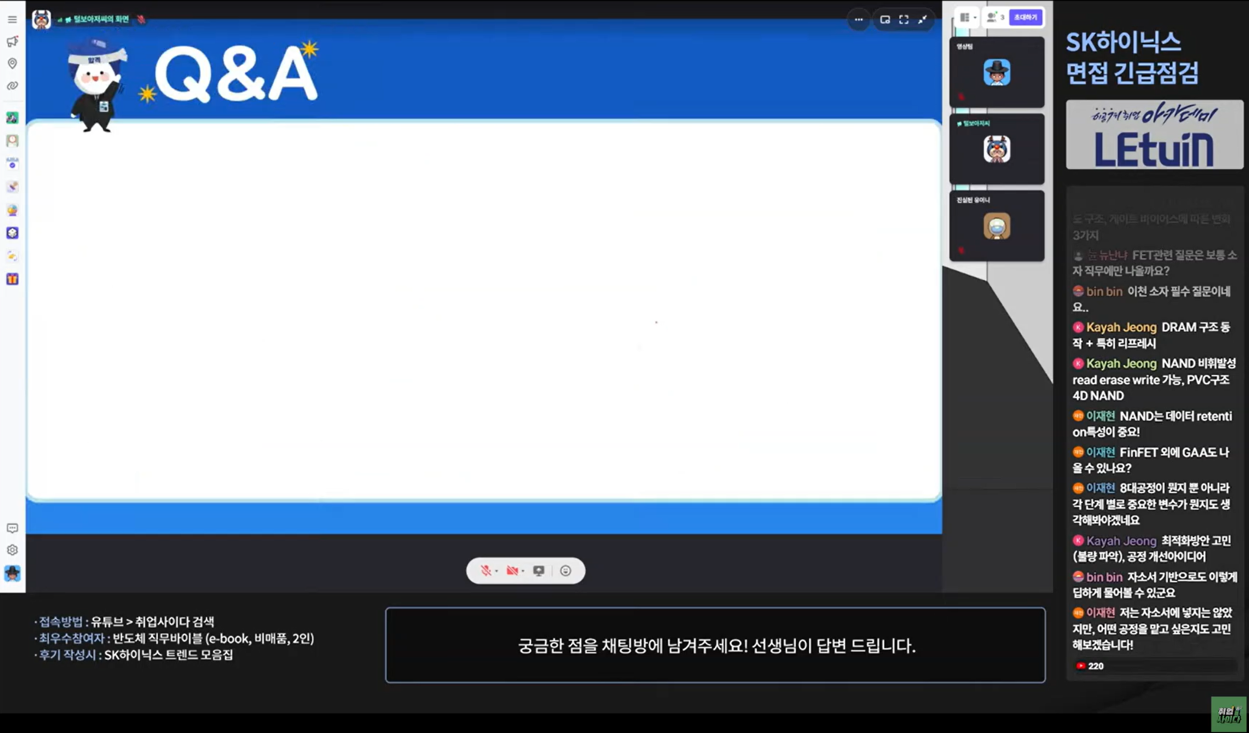This screenshot has height=733, width=1249.
Task: Open the camera options dropdown arrow
Action: click(x=523, y=571)
